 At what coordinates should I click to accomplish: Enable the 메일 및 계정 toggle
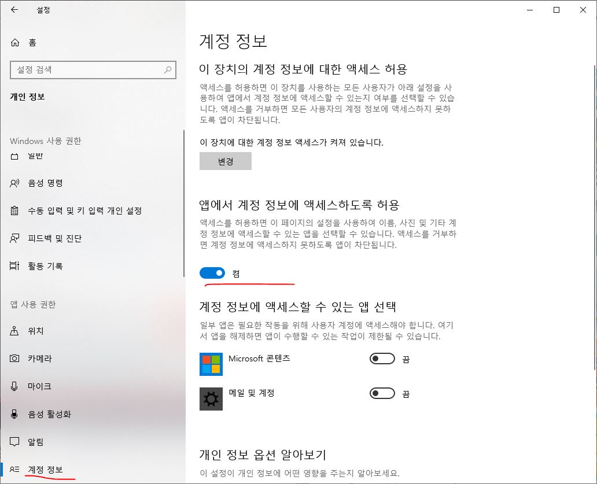[382, 393]
